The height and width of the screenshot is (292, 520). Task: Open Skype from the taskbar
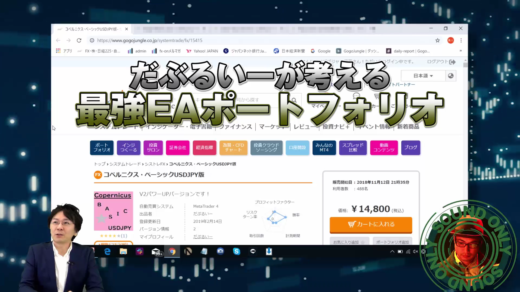[x=236, y=251]
